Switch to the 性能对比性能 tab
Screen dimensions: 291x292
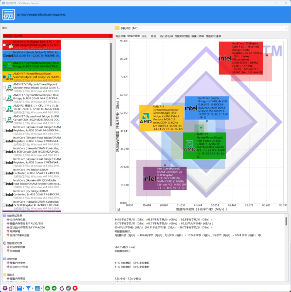click(x=182, y=36)
